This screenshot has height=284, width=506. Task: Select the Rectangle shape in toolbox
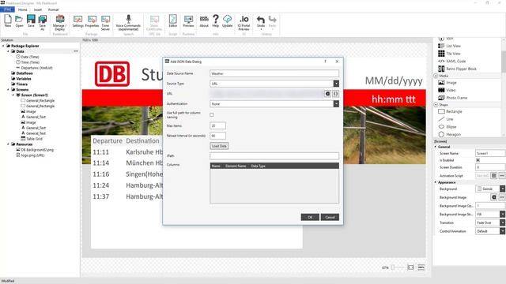pos(450,111)
